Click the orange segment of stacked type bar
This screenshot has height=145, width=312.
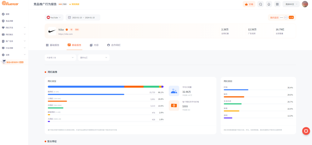point(134,87)
